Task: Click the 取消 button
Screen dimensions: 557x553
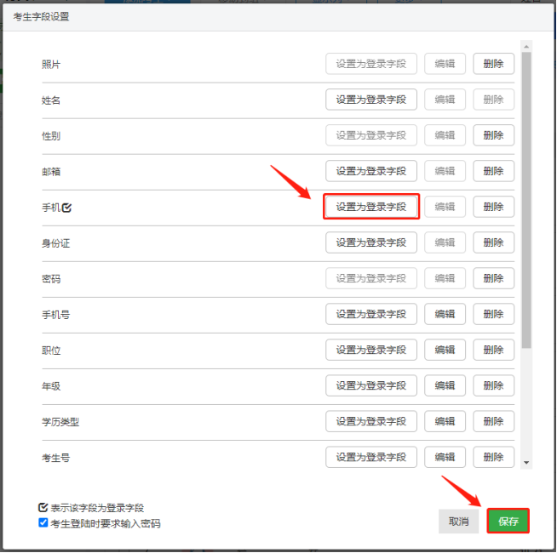Action: [458, 521]
